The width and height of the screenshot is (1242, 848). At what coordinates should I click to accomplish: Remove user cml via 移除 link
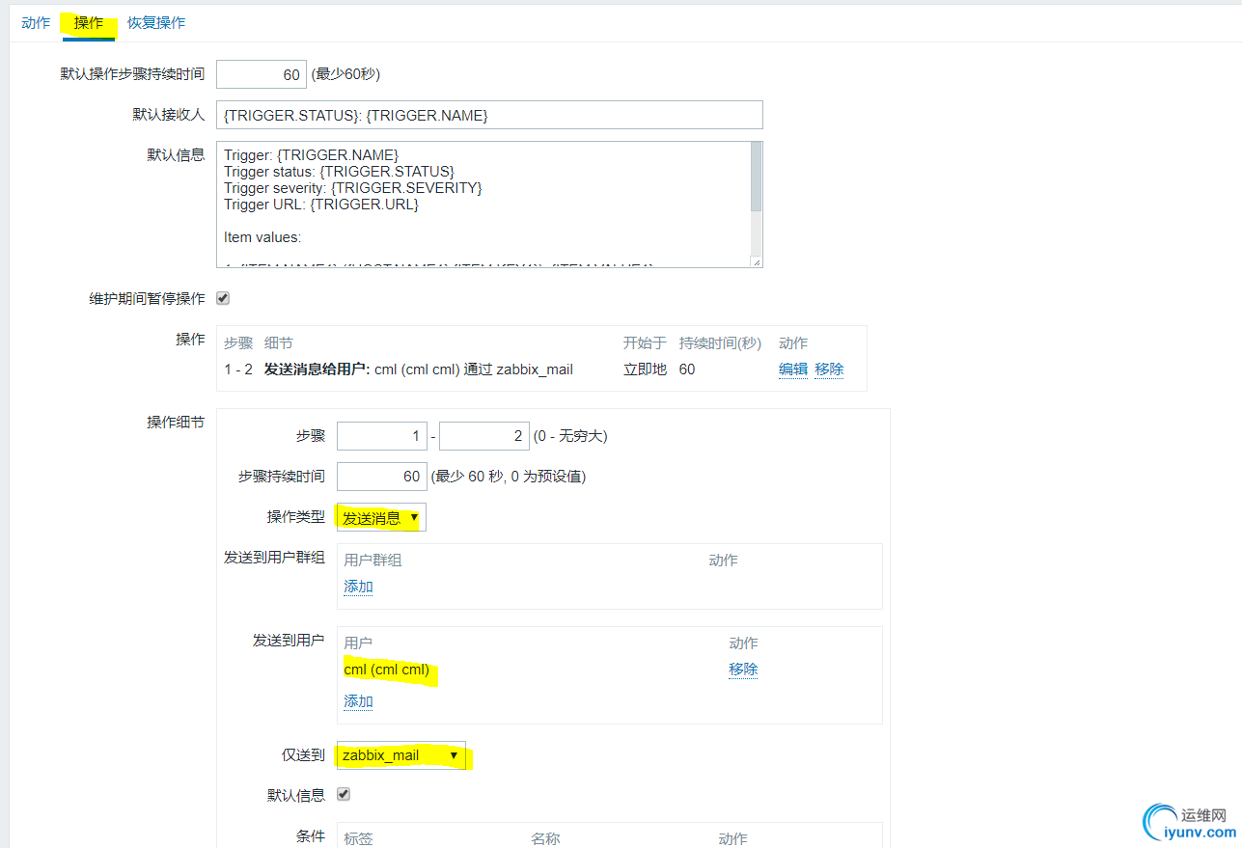(743, 669)
